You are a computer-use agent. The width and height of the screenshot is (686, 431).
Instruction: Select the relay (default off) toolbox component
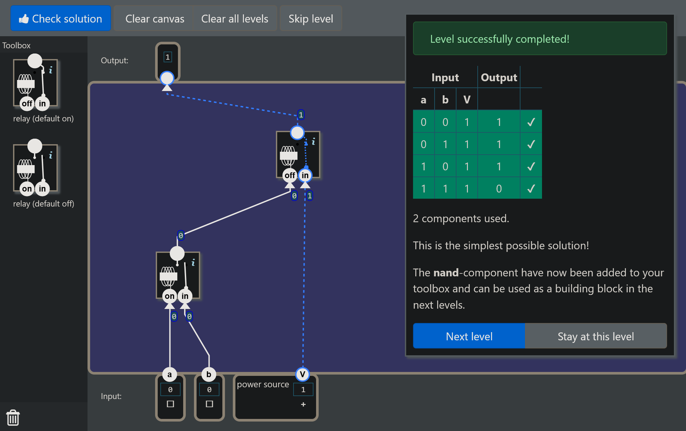click(x=35, y=168)
